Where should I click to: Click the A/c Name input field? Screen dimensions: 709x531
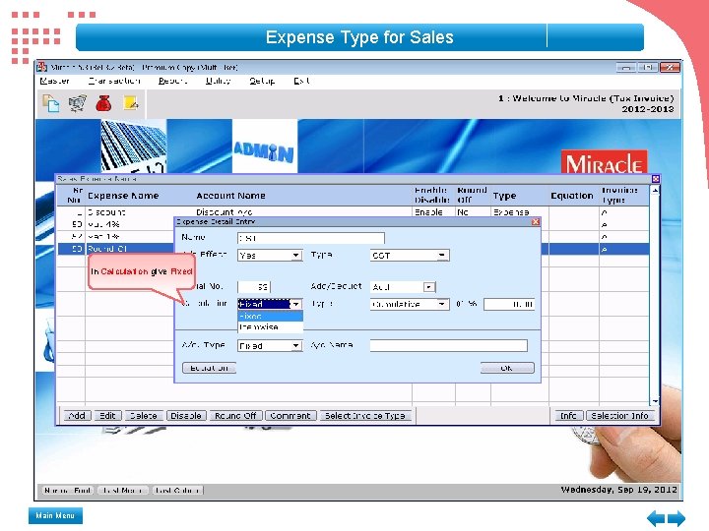tap(449, 346)
